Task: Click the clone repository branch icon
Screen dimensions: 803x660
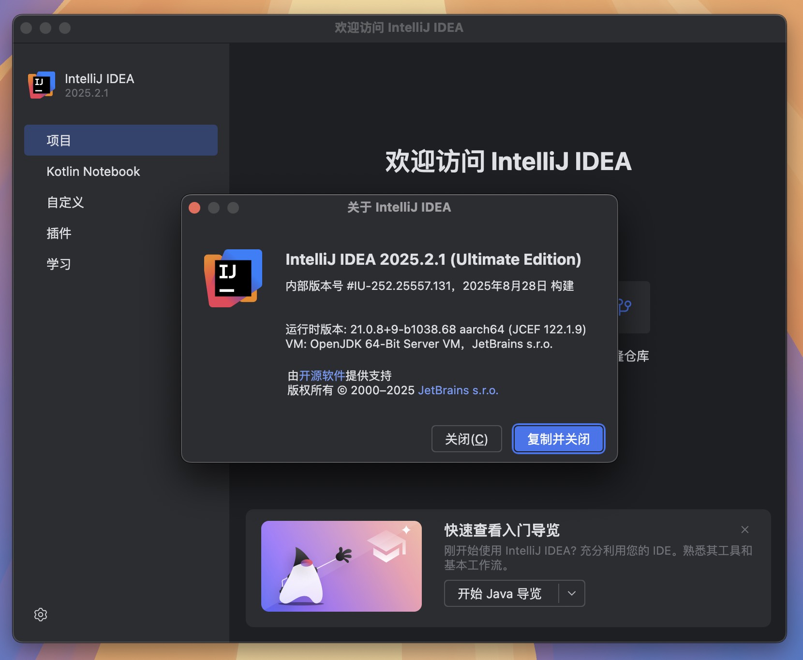Action: point(625,307)
